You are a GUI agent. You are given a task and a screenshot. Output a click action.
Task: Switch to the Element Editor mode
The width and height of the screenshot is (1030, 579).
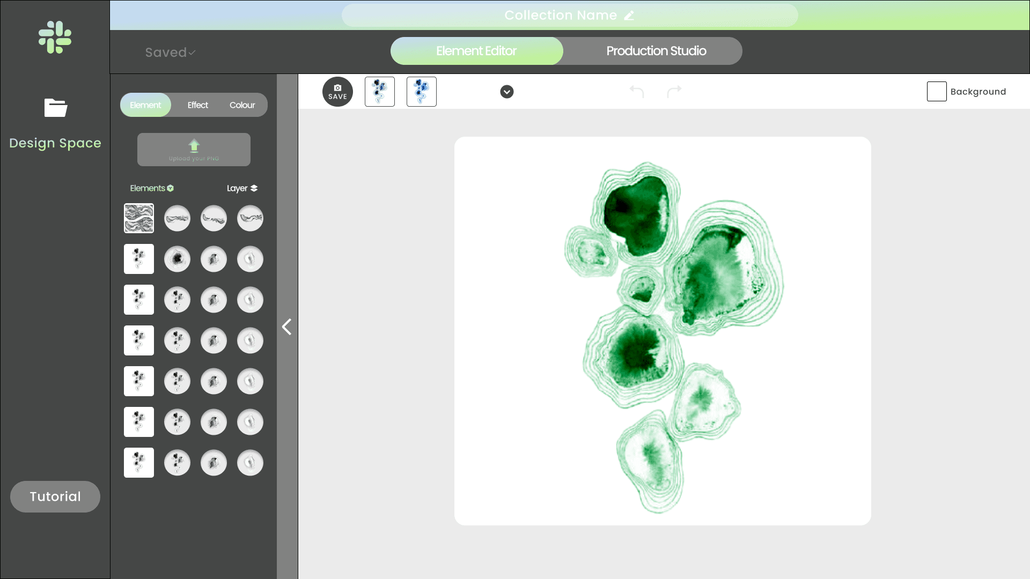pyautogui.click(x=476, y=51)
